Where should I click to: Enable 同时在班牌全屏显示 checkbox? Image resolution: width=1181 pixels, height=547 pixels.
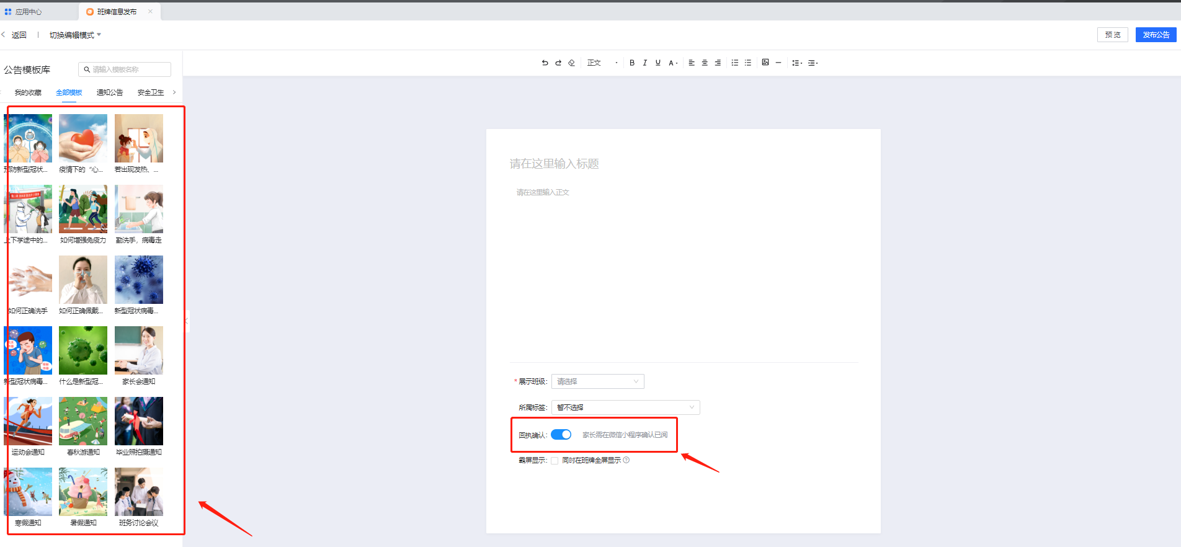[555, 461]
